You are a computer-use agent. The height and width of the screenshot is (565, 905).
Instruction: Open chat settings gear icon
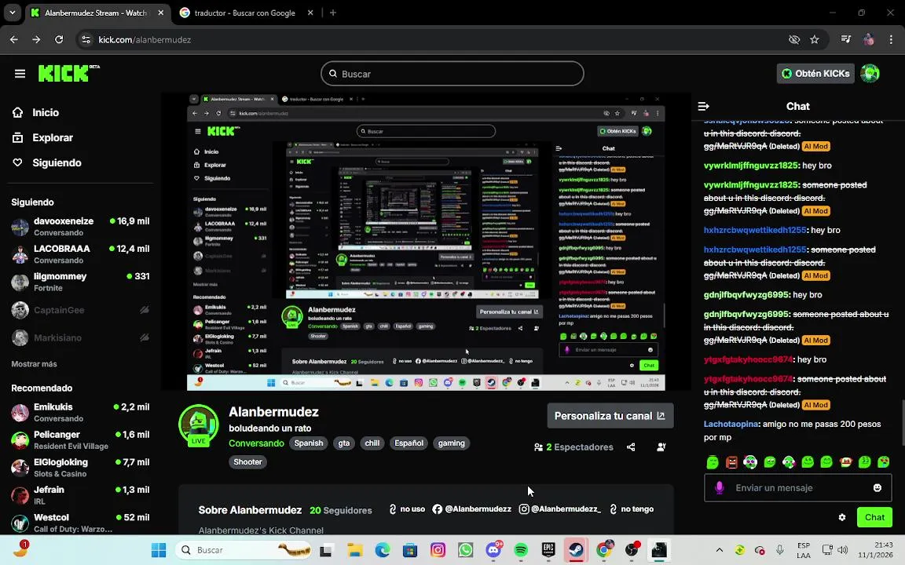click(x=842, y=517)
